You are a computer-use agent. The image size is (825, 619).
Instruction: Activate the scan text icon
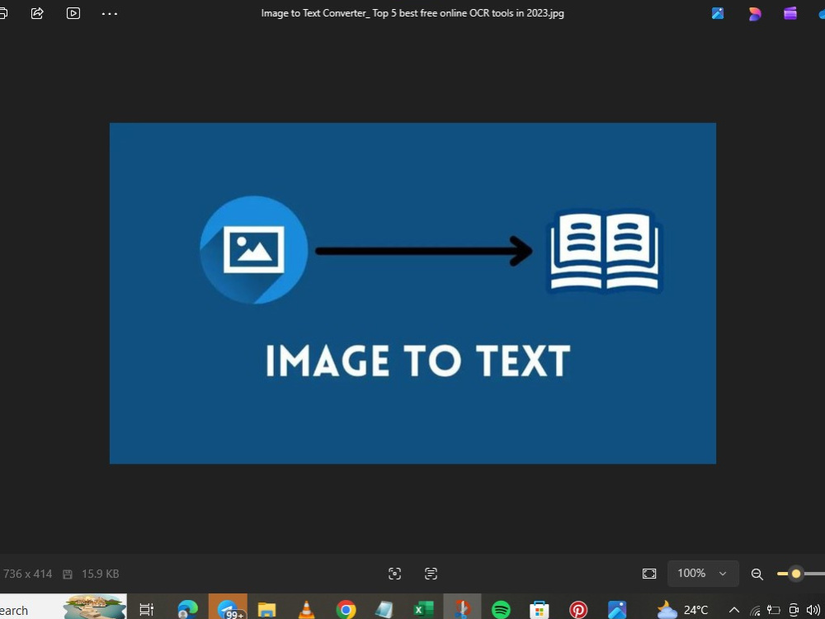click(x=431, y=574)
